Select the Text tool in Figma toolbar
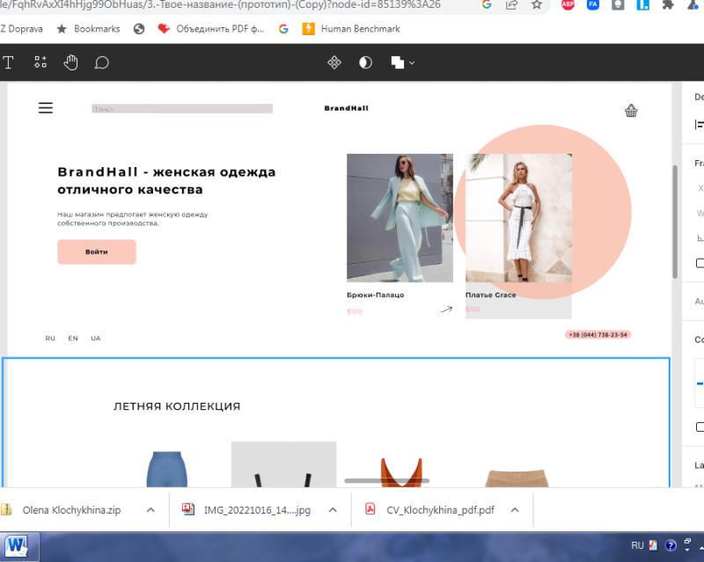704x562 pixels. (8, 62)
